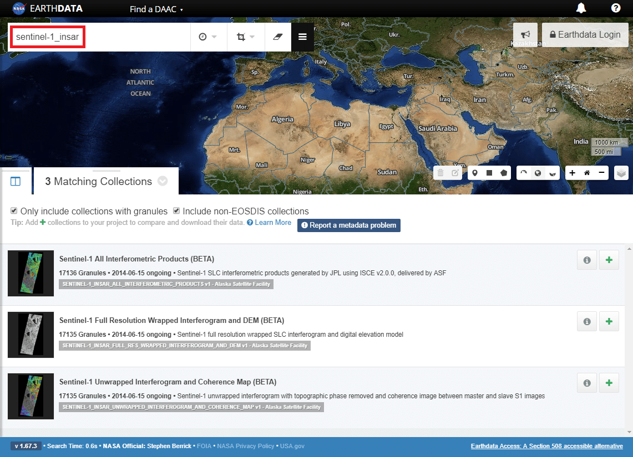This screenshot has width=633, height=457.
Task: Click the megaphone feedback button
Action: click(x=525, y=35)
